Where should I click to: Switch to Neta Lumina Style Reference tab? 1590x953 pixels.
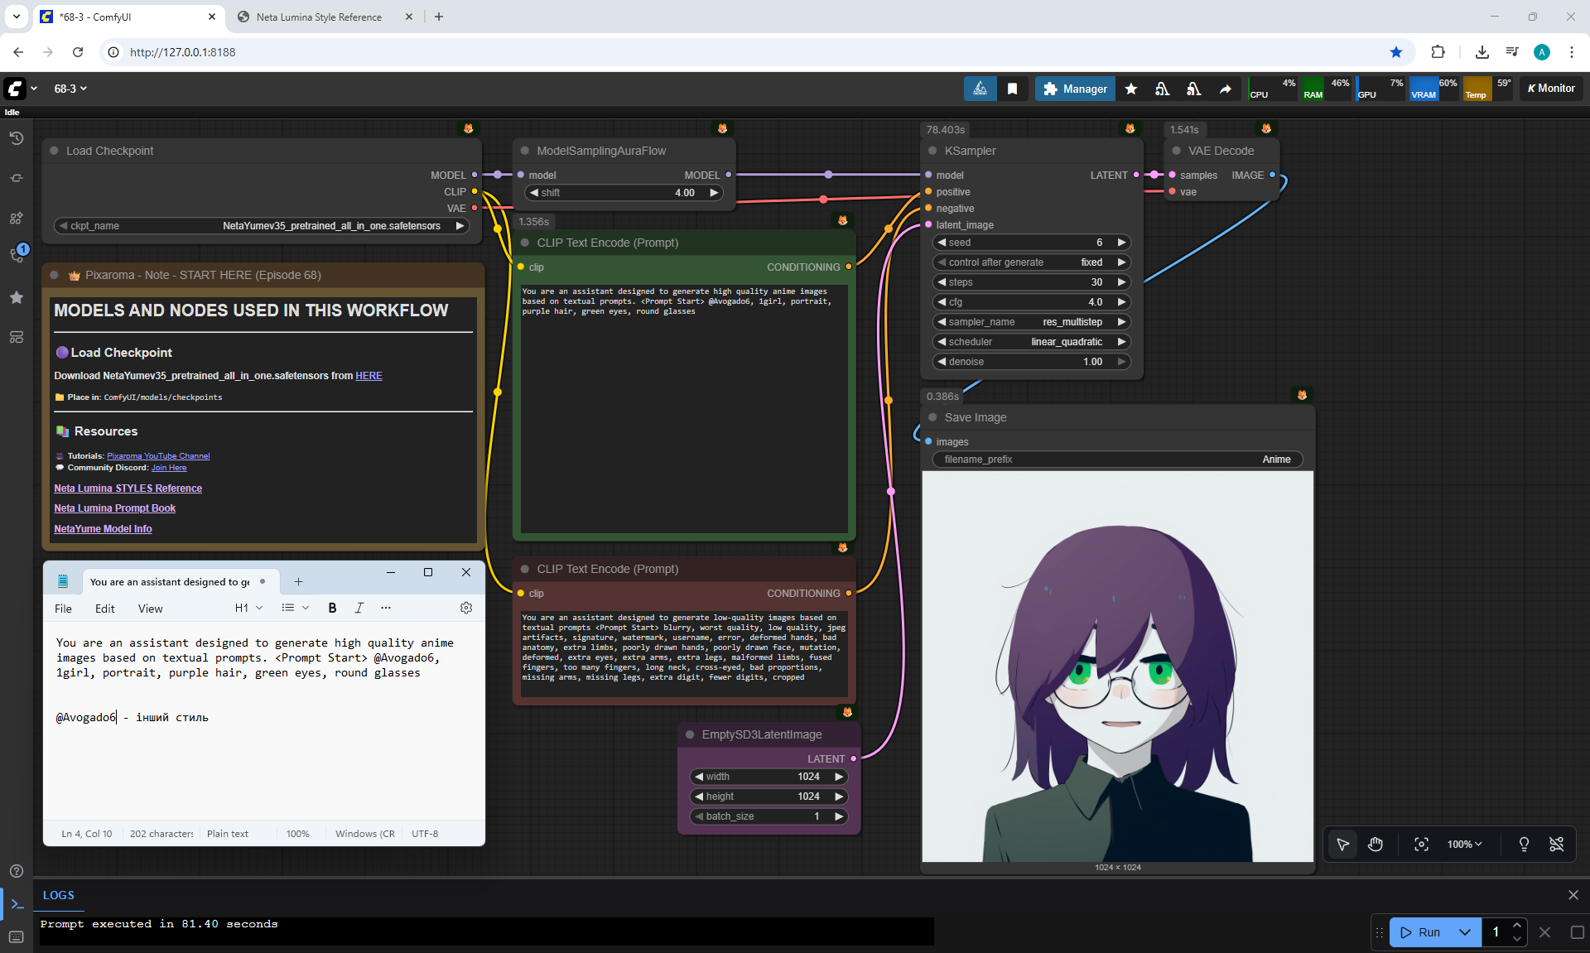tap(319, 17)
